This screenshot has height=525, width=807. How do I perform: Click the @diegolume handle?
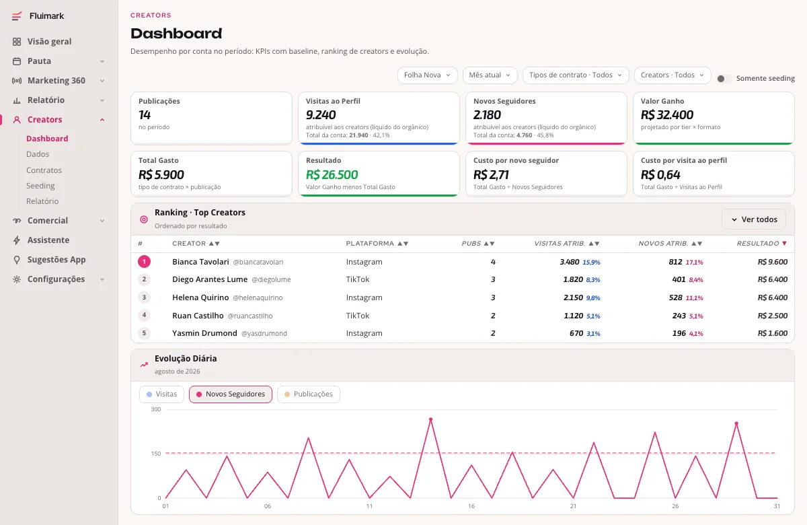pos(271,280)
